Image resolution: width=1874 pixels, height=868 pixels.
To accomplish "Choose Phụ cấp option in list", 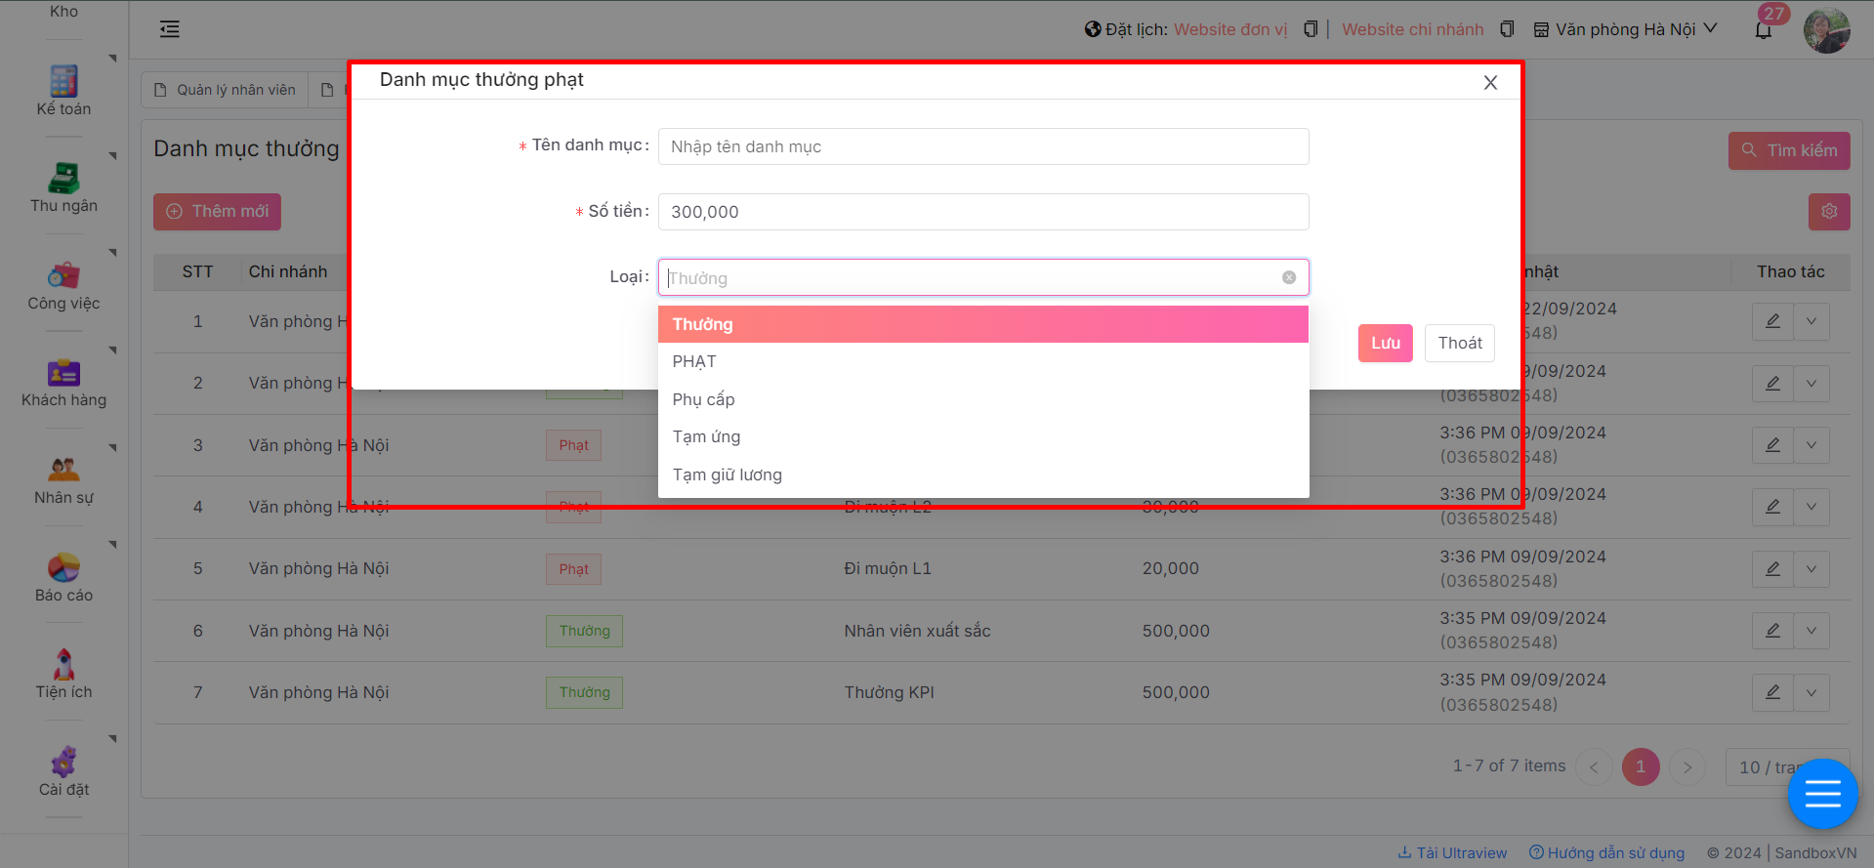I will (x=703, y=399).
